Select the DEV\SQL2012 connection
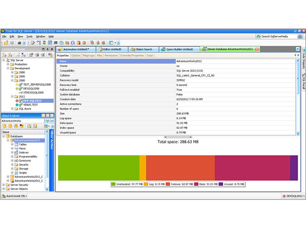This screenshot has height=228, width=306. [x=32, y=101]
